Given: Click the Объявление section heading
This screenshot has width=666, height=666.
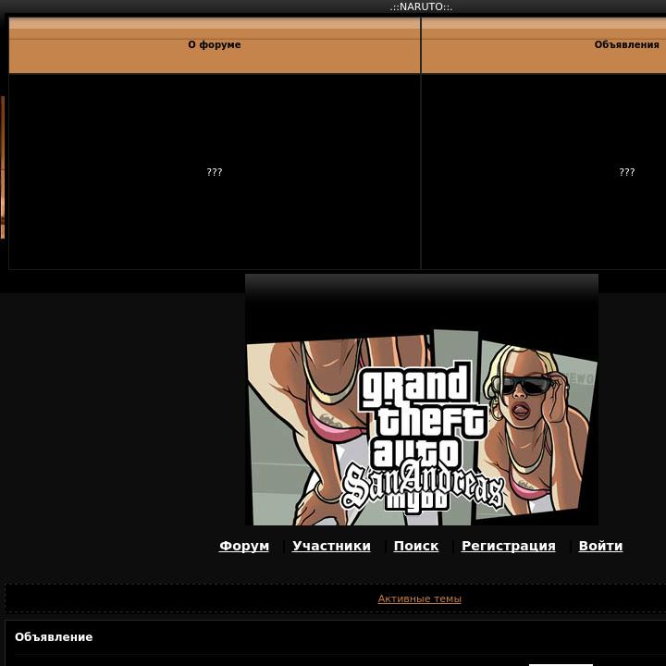Looking at the screenshot, I should tap(54, 636).
